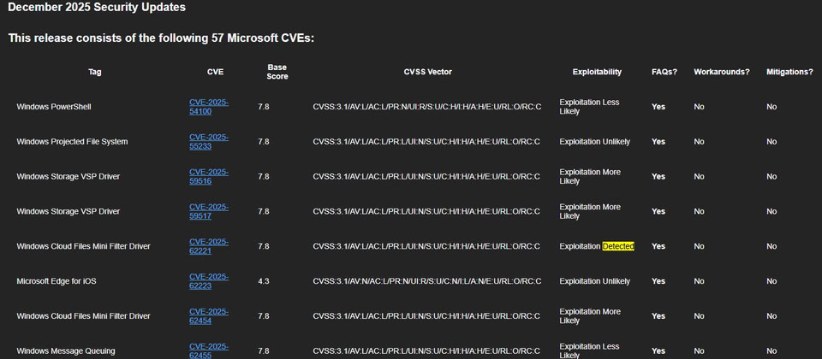Click the CVE-2025-59516 hyperlink

coord(208,176)
